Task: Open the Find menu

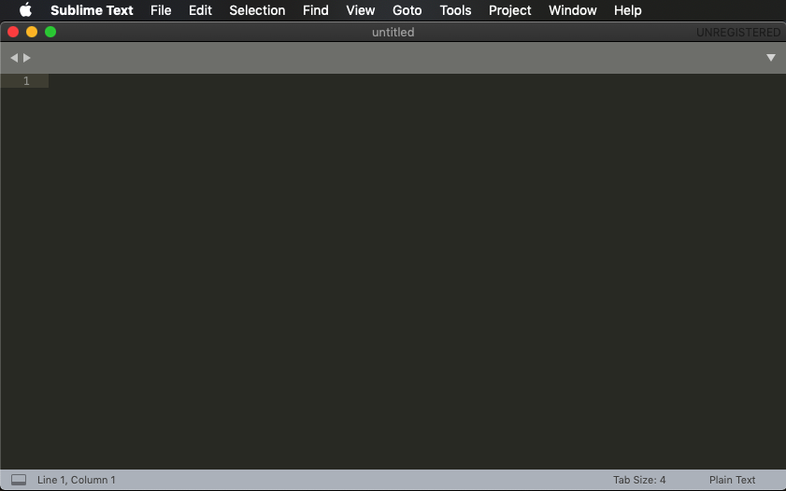Action: point(315,10)
